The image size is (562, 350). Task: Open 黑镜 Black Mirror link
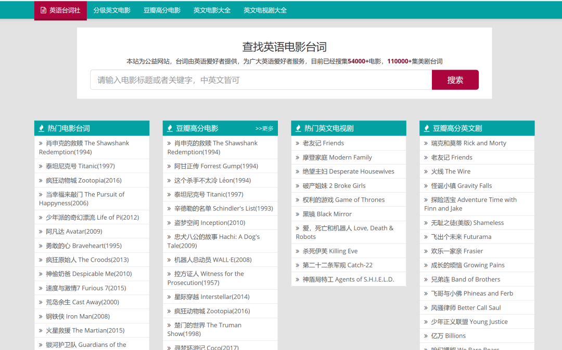(327, 214)
